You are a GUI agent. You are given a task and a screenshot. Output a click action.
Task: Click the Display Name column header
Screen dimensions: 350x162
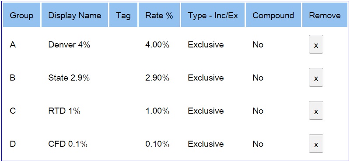pyautogui.click(x=75, y=15)
